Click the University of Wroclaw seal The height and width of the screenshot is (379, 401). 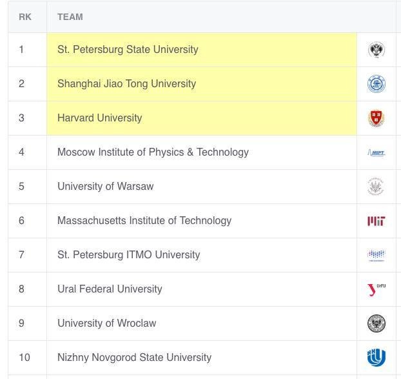[x=376, y=323]
